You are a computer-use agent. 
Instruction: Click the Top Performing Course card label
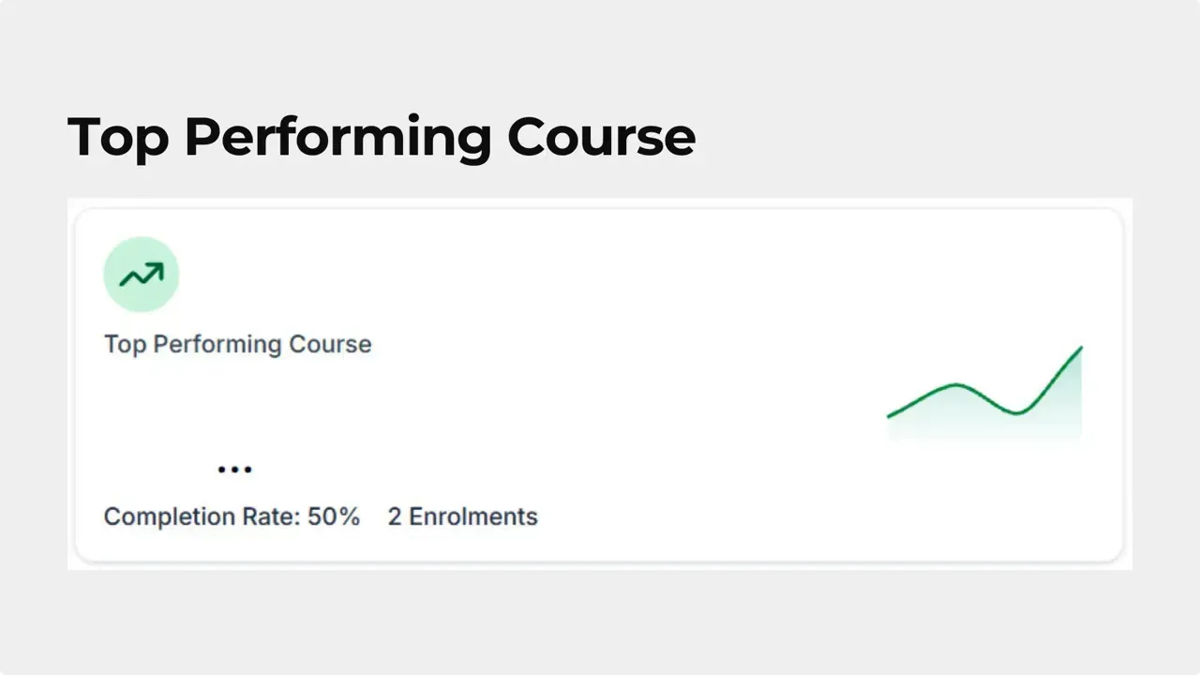point(237,344)
